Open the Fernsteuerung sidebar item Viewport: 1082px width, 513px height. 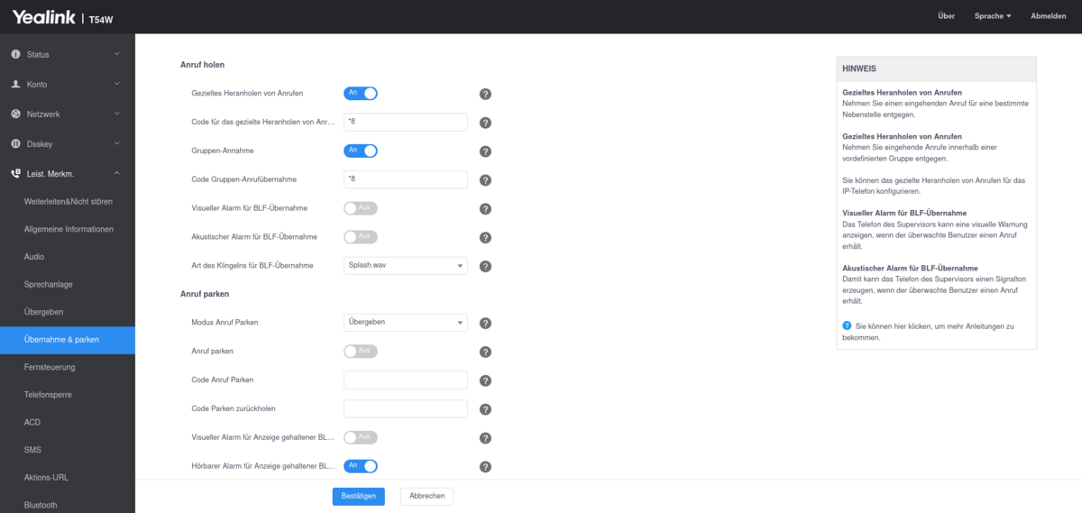(x=50, y=368)
